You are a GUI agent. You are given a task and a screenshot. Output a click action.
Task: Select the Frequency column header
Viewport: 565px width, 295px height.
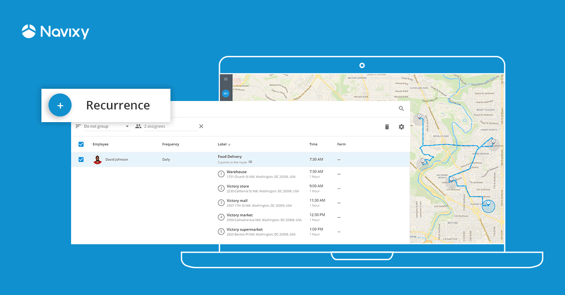coord(170,144)
